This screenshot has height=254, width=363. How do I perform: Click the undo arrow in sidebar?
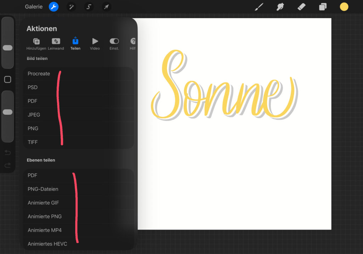[x=8, y=152]
